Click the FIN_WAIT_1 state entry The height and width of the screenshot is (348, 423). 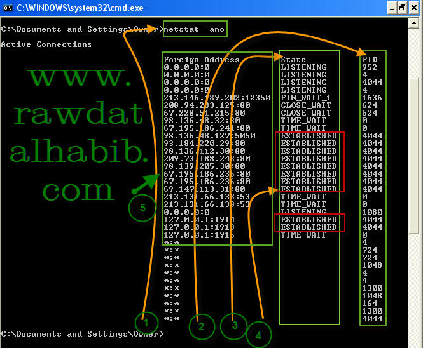306,98
